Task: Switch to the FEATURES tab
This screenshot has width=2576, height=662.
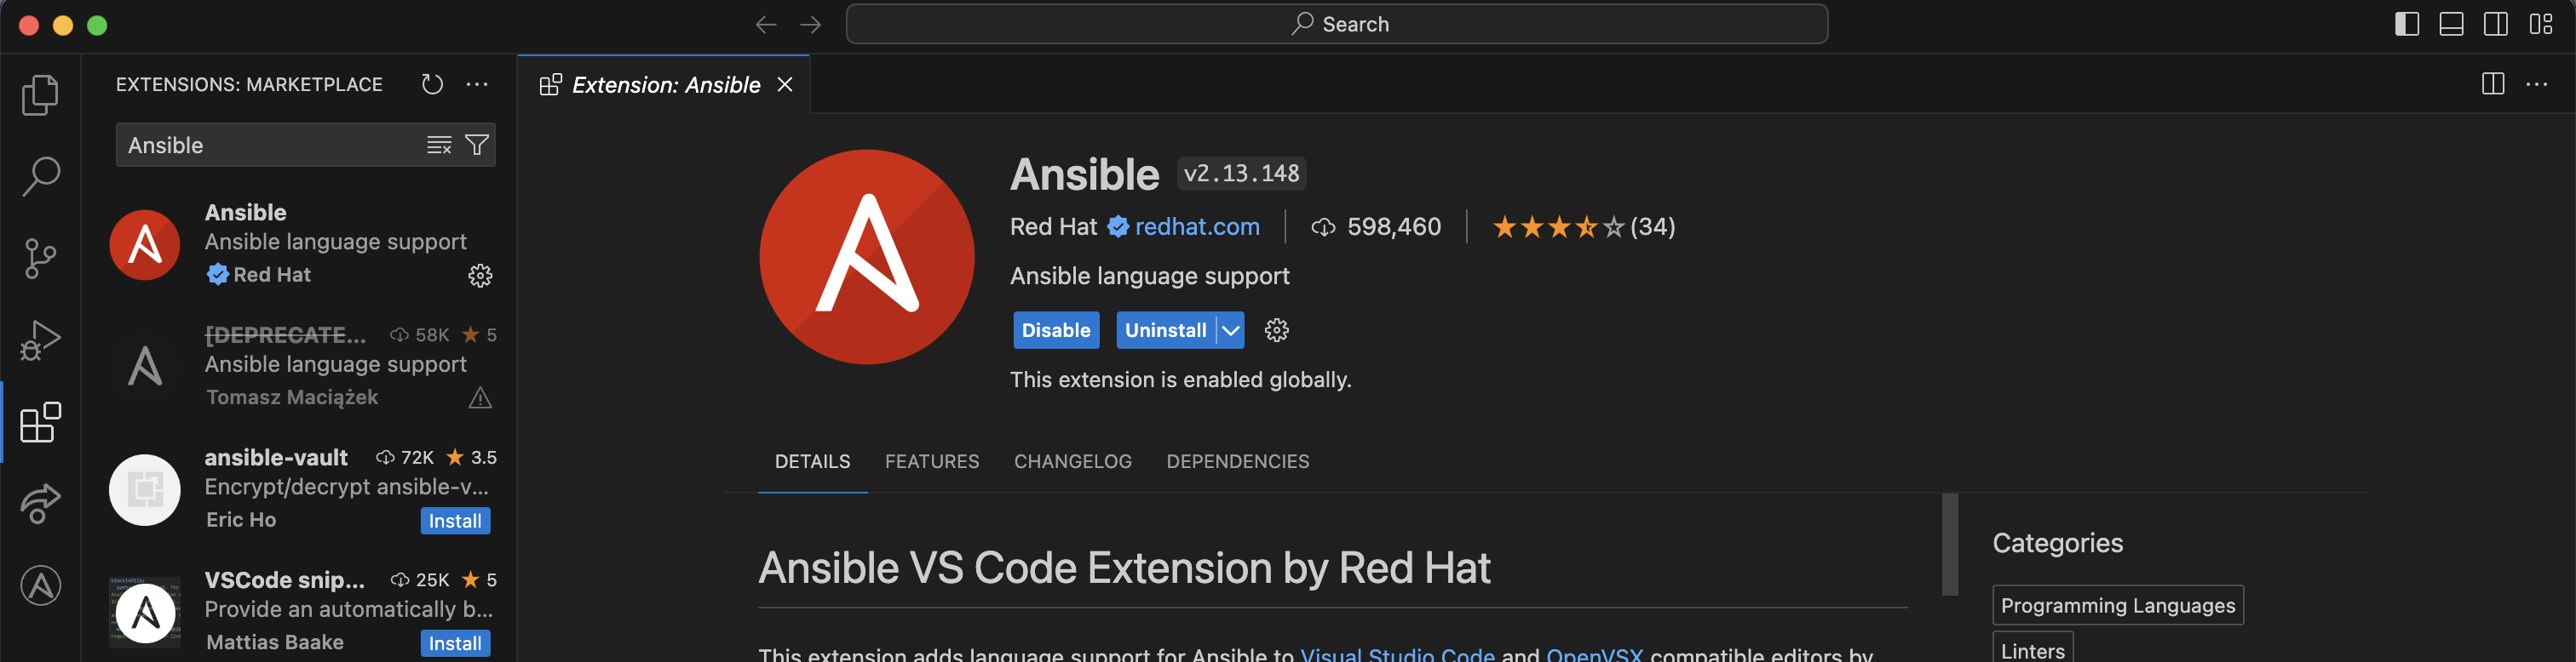Action: [931, 461]
